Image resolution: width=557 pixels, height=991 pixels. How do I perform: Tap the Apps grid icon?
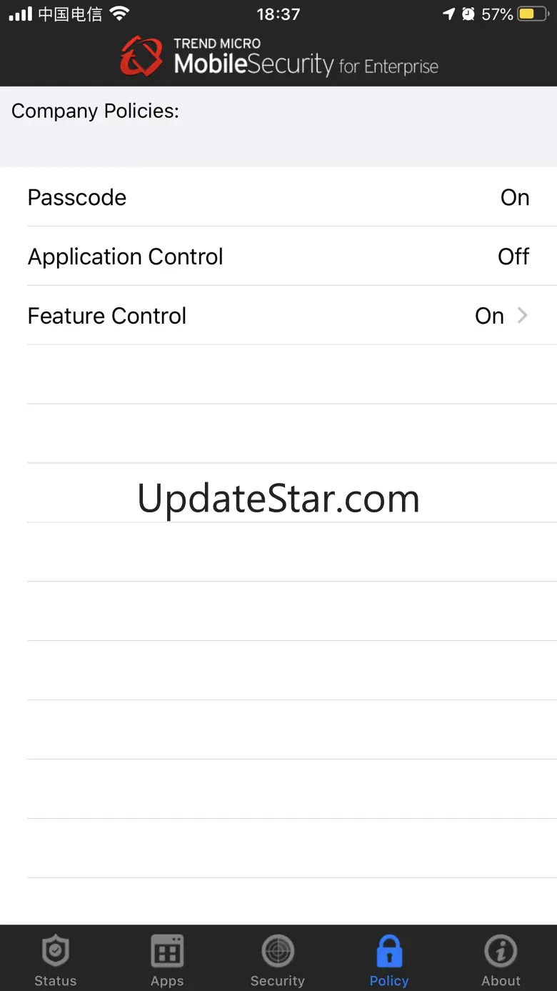pos(167,951)
